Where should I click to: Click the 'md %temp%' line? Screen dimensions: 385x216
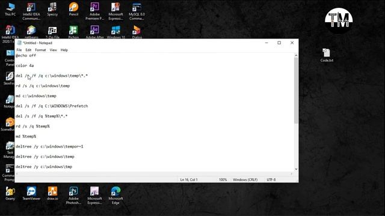pyautogui.click(x=26, y=136)
